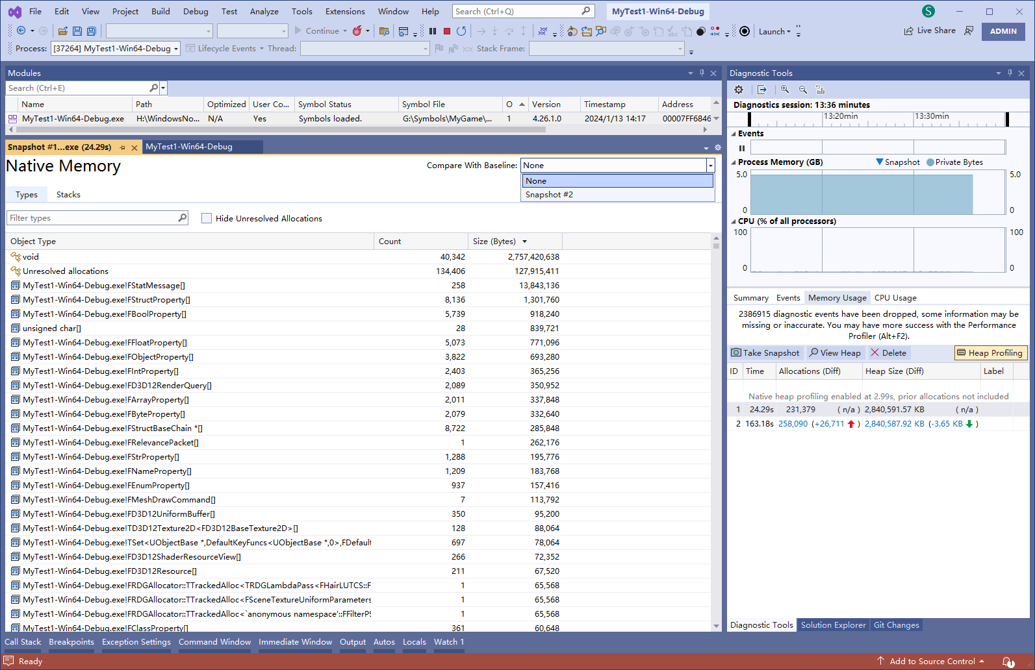Open Diagnostic Tools settings gear

[739, 90]
